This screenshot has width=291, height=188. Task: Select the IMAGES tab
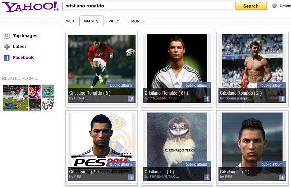point(91,21)
